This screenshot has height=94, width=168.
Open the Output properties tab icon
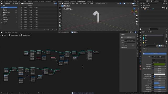click(140, 38)
